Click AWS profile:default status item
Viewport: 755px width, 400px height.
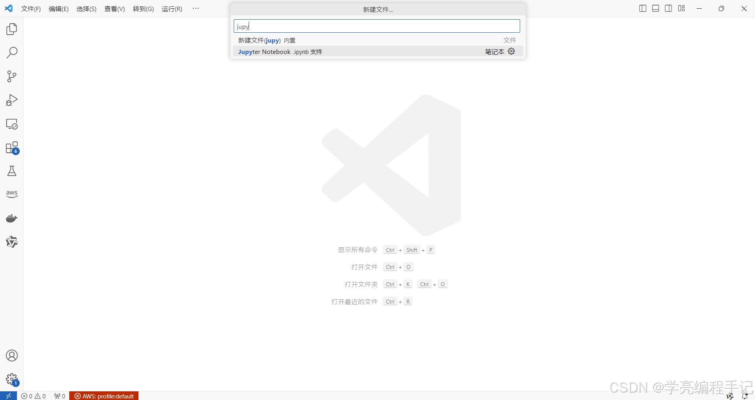point(104,396)
